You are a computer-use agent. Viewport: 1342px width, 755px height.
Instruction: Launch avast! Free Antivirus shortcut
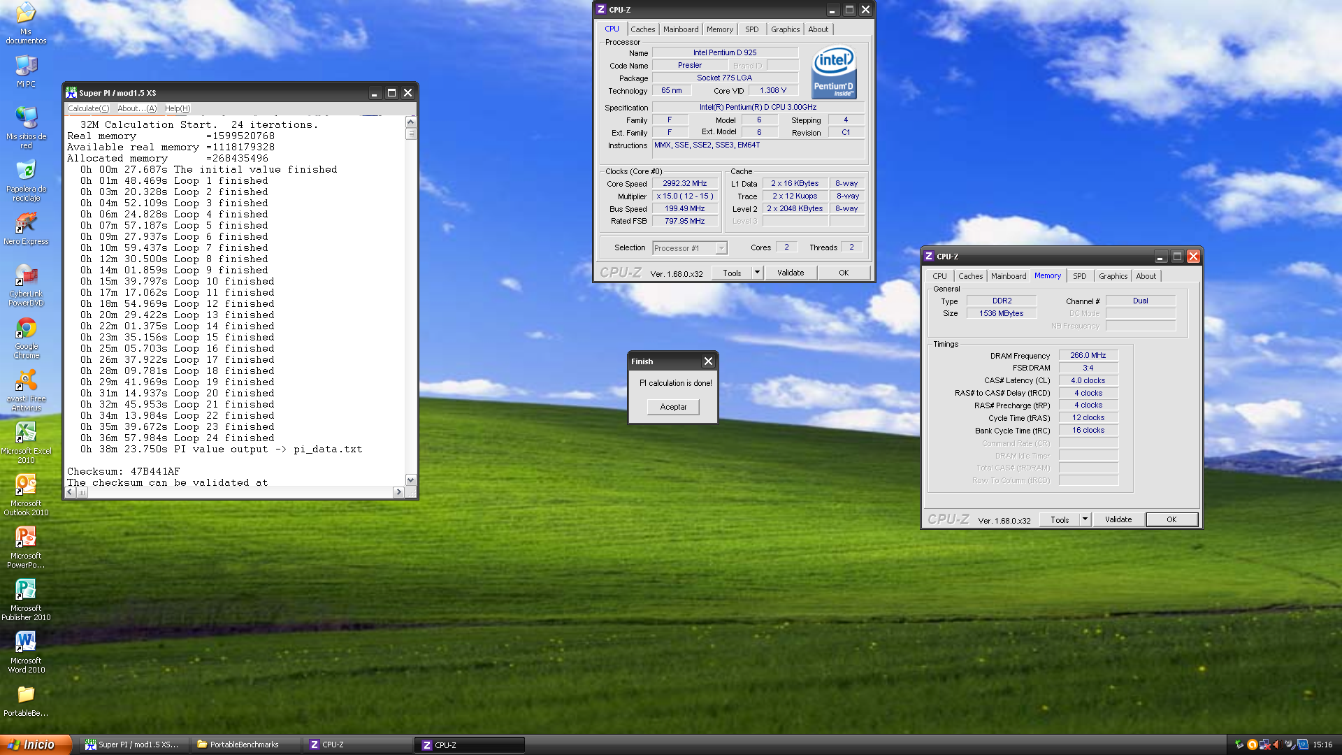(x=26, y=390)
